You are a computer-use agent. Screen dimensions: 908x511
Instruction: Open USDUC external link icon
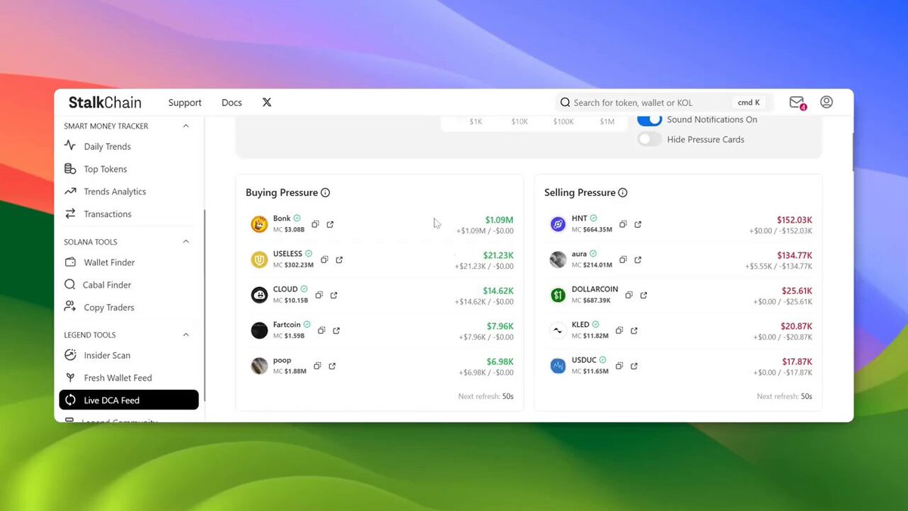point(634,366)
